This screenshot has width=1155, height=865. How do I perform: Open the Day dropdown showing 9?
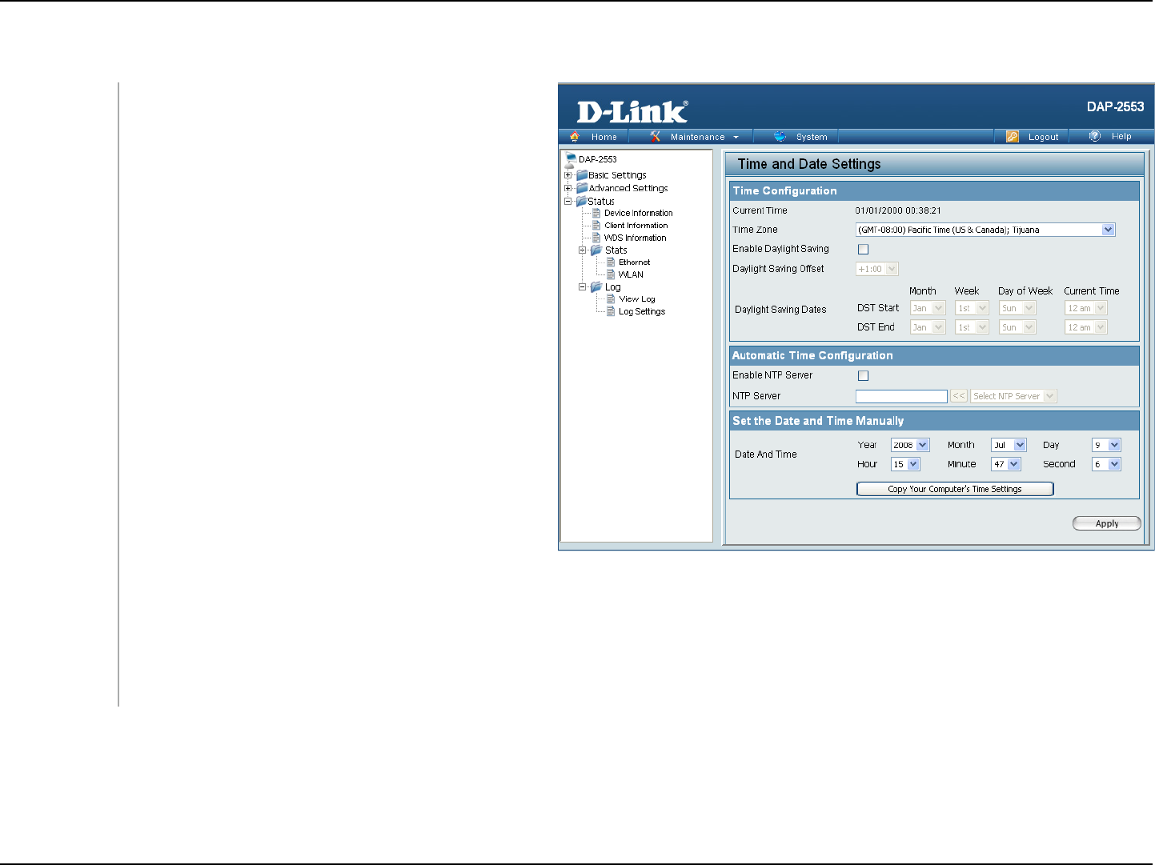coord(1107,445)
